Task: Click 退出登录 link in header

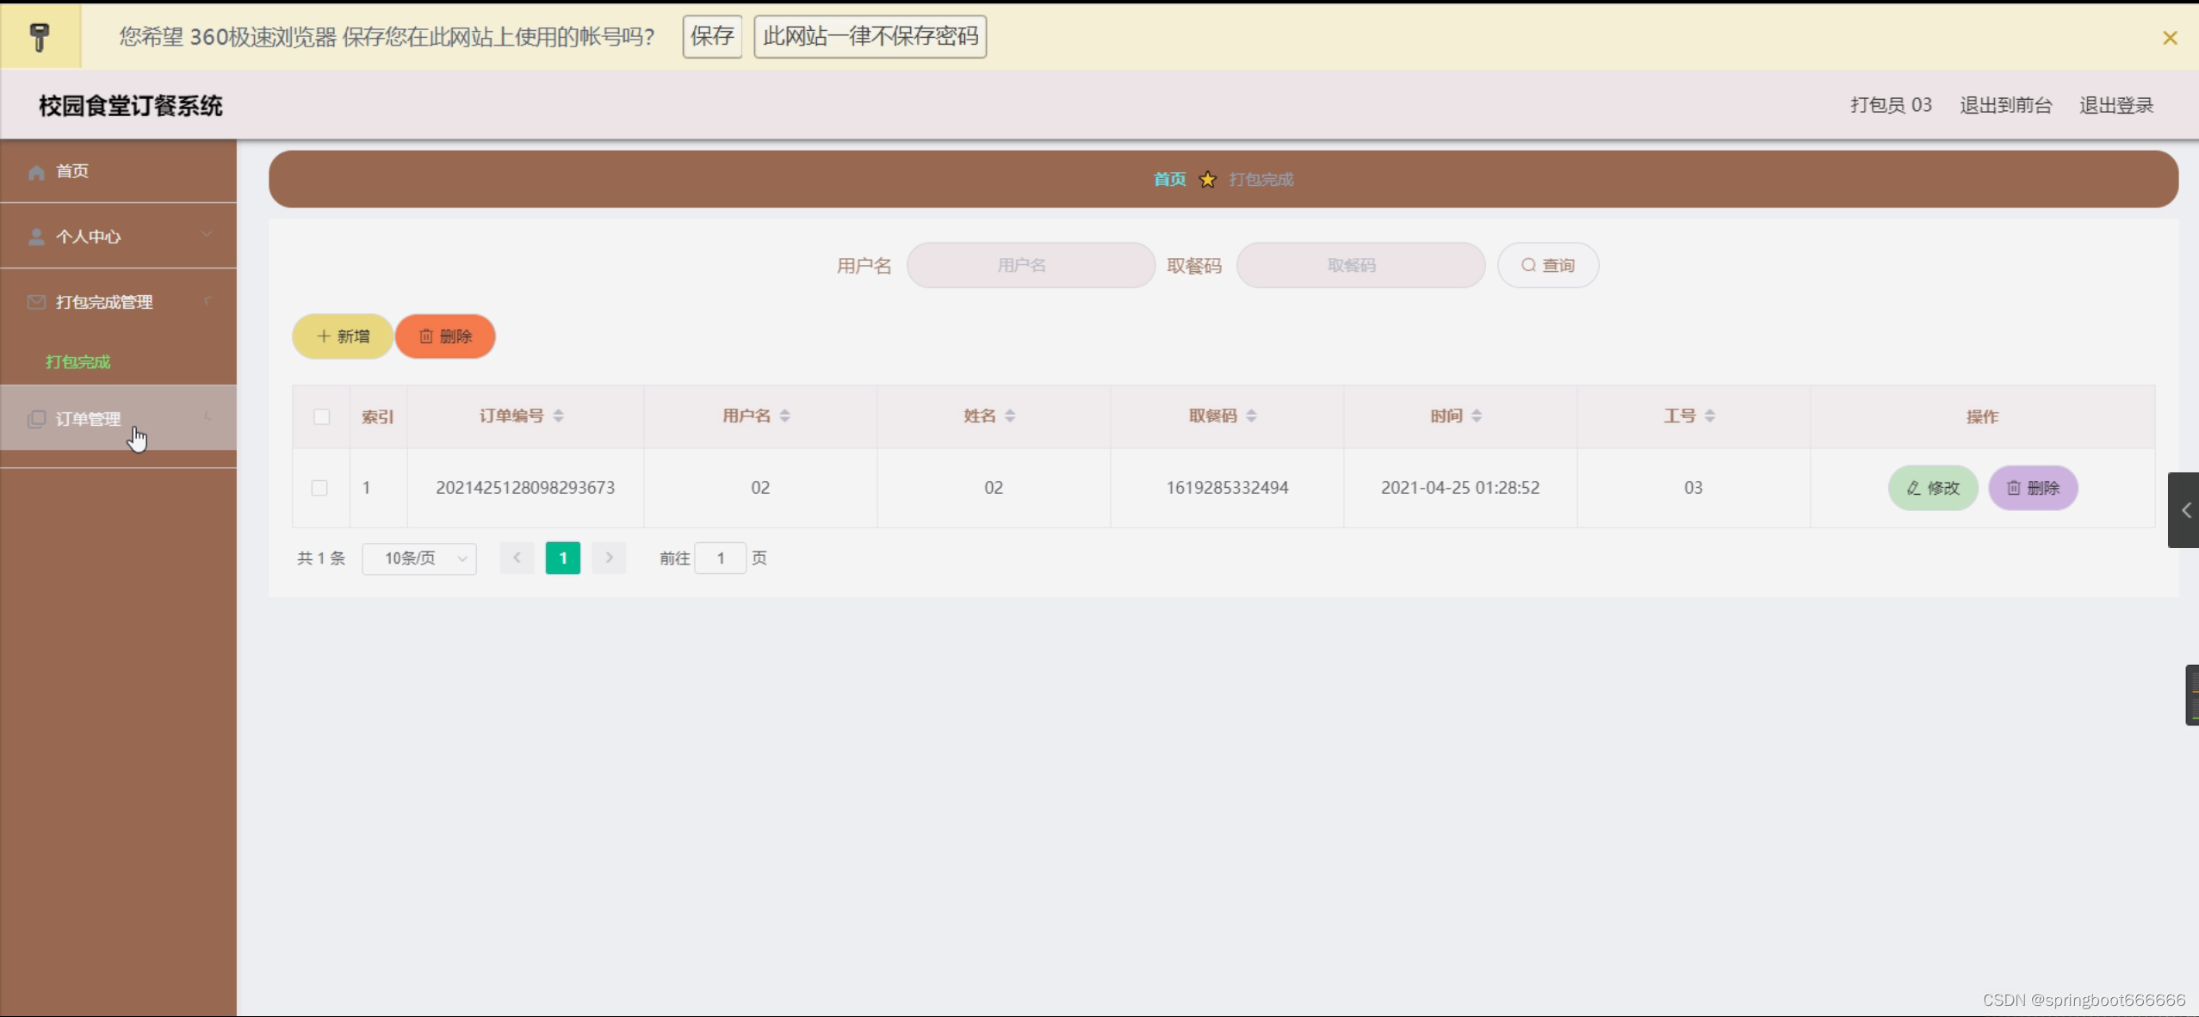Action: click(x=2116, y=105)
